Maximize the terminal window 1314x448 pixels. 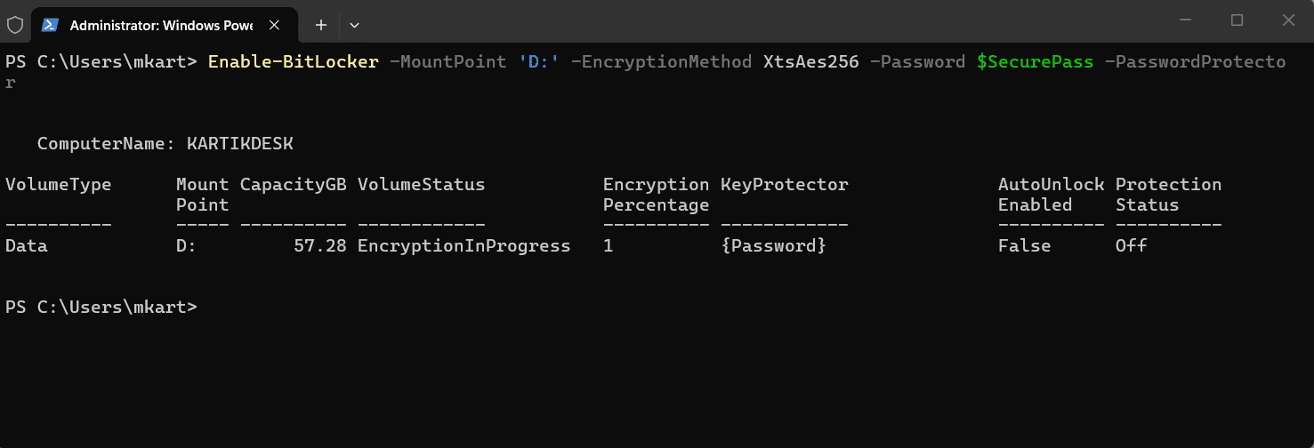pyautogui.click(x=1237, y=20)
